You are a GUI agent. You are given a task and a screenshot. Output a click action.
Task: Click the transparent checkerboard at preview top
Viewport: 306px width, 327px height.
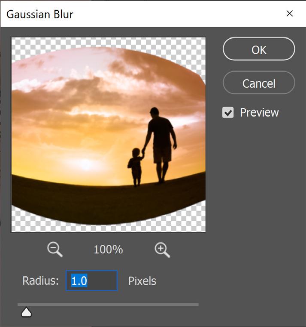[x=108, y=42]
